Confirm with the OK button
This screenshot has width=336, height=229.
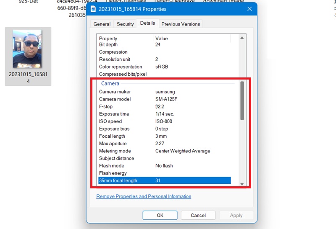[x=160, y=215]
